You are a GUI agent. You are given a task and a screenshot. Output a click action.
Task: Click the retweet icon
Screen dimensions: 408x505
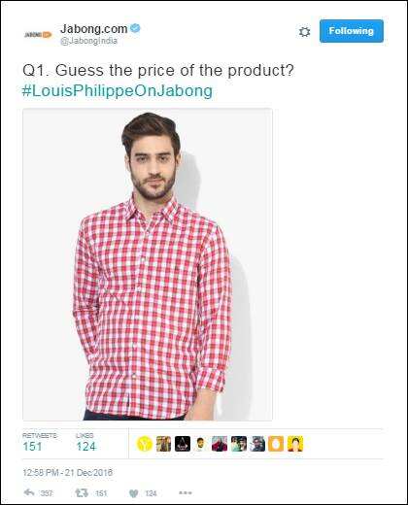coord(82,493)
